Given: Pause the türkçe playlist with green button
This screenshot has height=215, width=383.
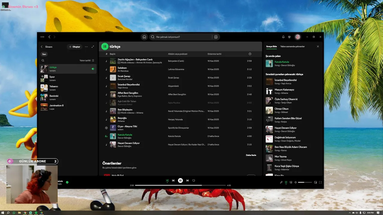Looking at the screenshot, I should pos(105,47).
